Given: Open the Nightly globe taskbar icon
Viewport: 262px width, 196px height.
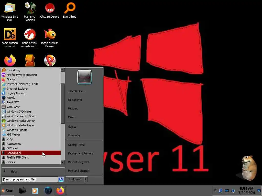Looking at the screenshot, I should pos(48,191).
